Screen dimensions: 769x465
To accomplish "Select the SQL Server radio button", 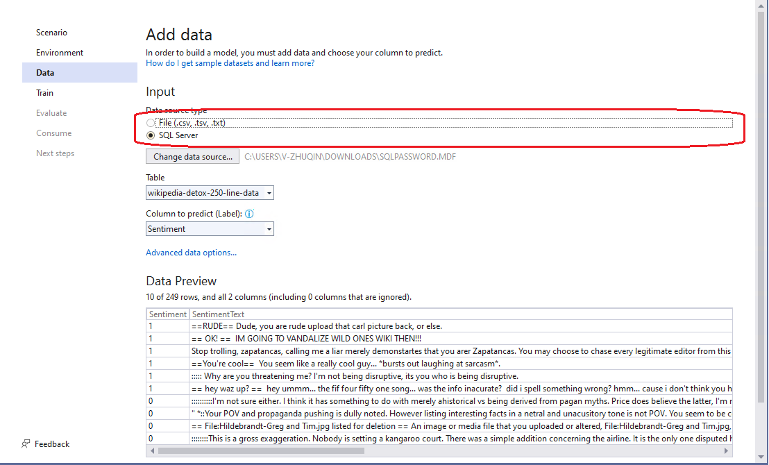I will (x=151, y=135).
